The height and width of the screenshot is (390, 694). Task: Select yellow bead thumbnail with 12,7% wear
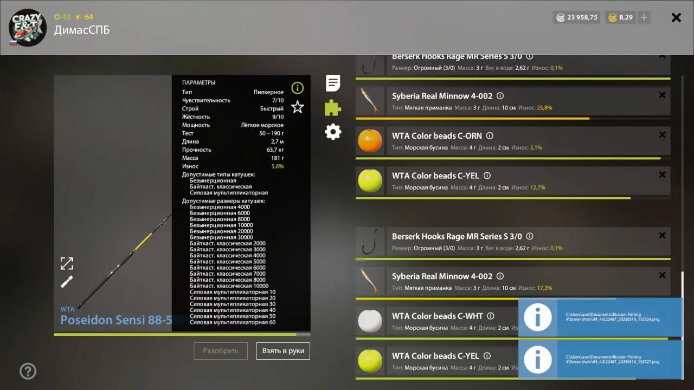point(370,181)
